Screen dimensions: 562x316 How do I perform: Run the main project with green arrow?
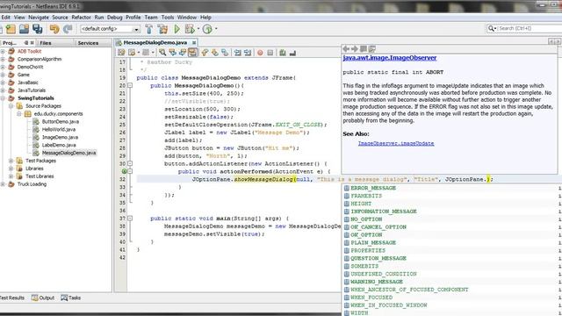177,29
